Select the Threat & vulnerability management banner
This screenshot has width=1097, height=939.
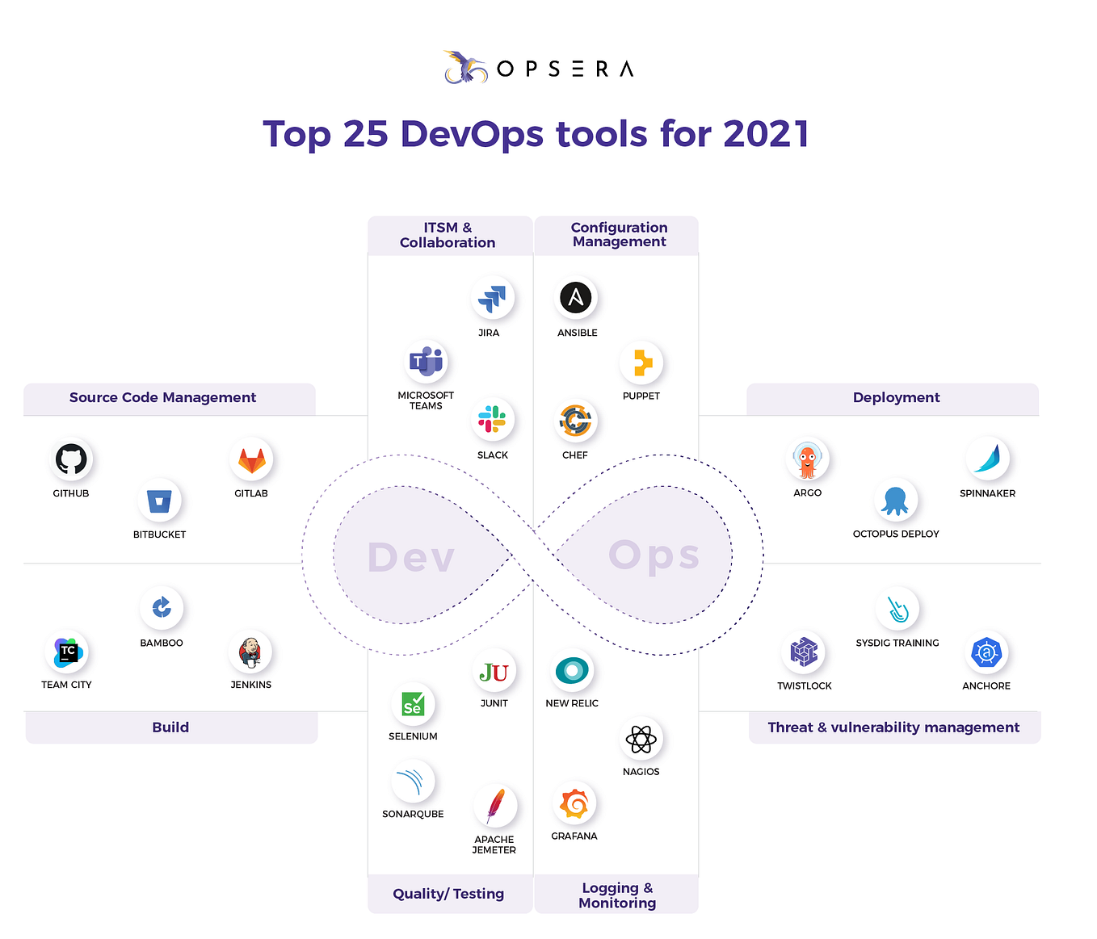coord(893,727)
